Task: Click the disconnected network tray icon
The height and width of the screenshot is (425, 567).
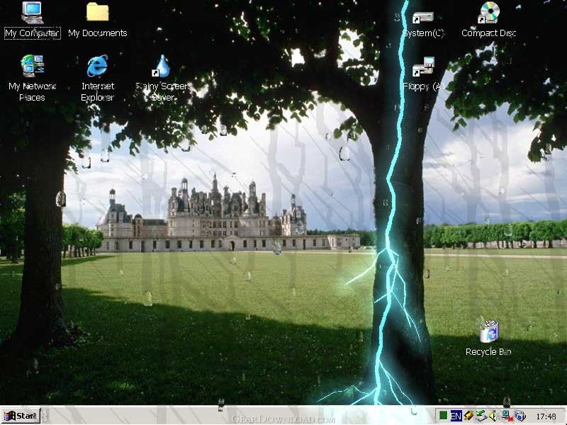Action: click(x=507, y=416)
